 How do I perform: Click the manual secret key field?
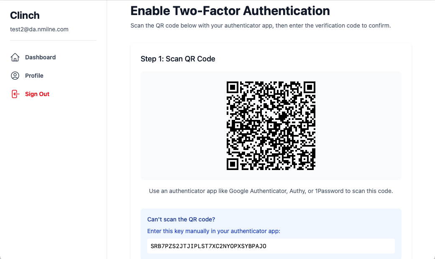[271, 246]
